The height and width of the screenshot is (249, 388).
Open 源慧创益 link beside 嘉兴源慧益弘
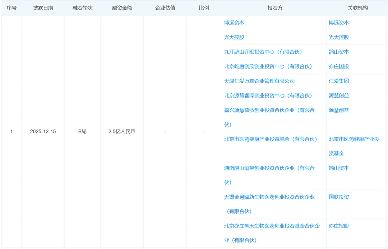pyautogui.click(x=339, y=110)
